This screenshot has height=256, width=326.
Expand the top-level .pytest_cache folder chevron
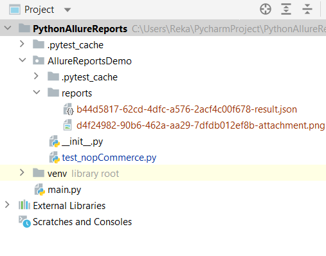point(22,44)
